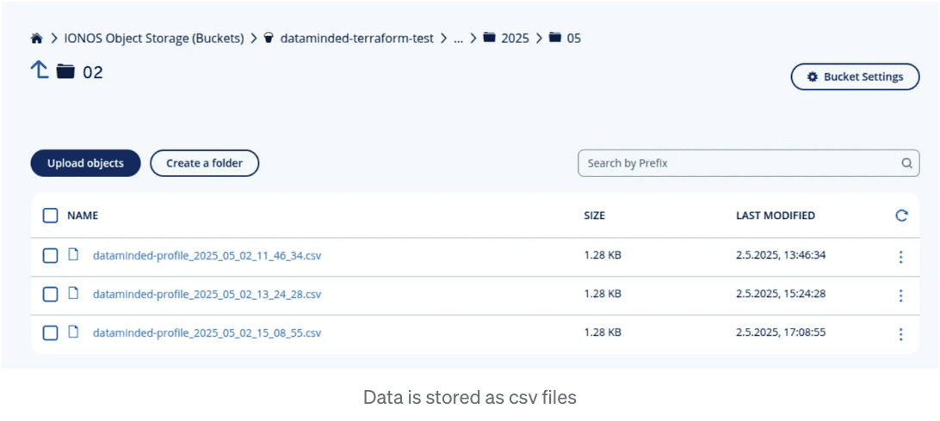
Task: Click Create a folder button
Action: click(x=204, y=163)
